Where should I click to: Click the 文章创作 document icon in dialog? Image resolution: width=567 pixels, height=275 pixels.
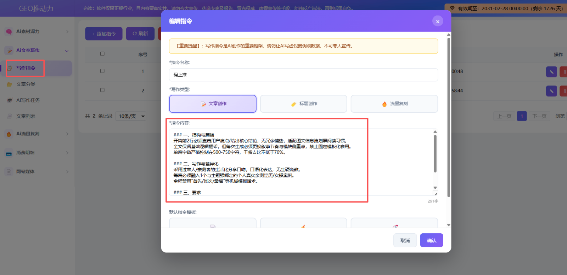[203, 104]
